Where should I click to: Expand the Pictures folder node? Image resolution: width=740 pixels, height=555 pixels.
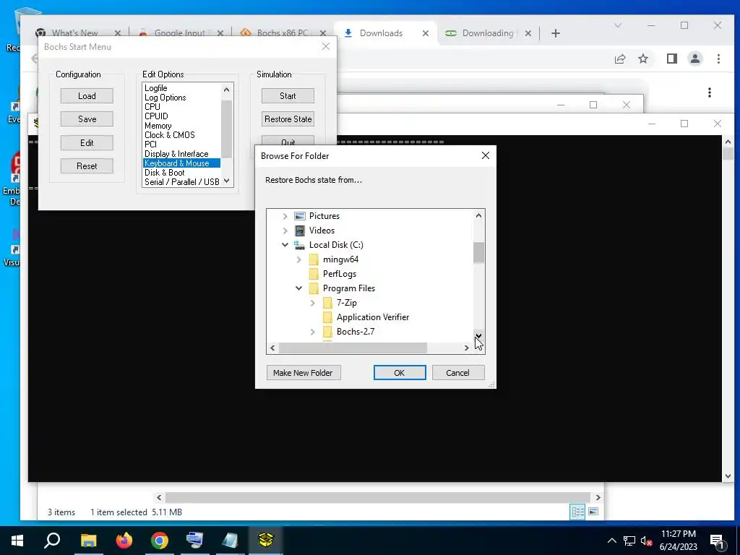pos(285,216)
